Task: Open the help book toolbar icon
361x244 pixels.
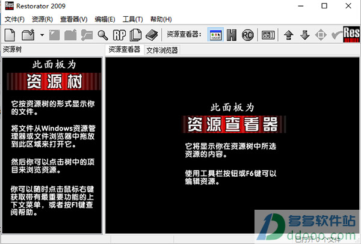Action: point(152,34)
